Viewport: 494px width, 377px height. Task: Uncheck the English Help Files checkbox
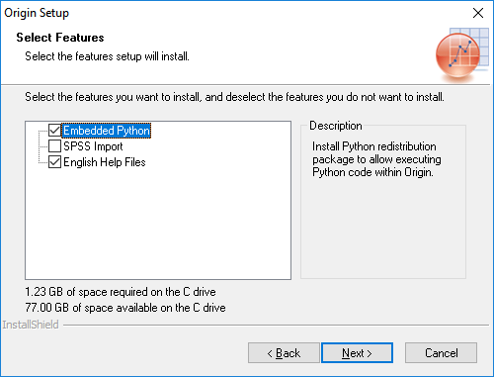click(x=54, y=162)
